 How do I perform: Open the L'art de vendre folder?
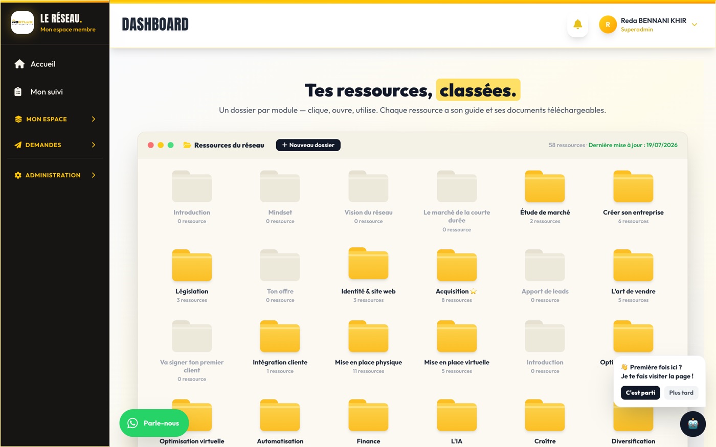[x=633, y=276]
